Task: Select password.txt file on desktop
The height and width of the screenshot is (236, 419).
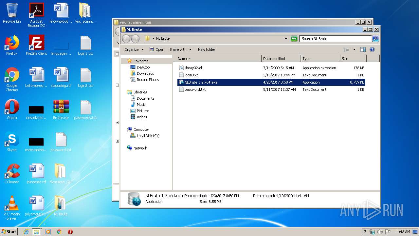Action: pos(61,142)
